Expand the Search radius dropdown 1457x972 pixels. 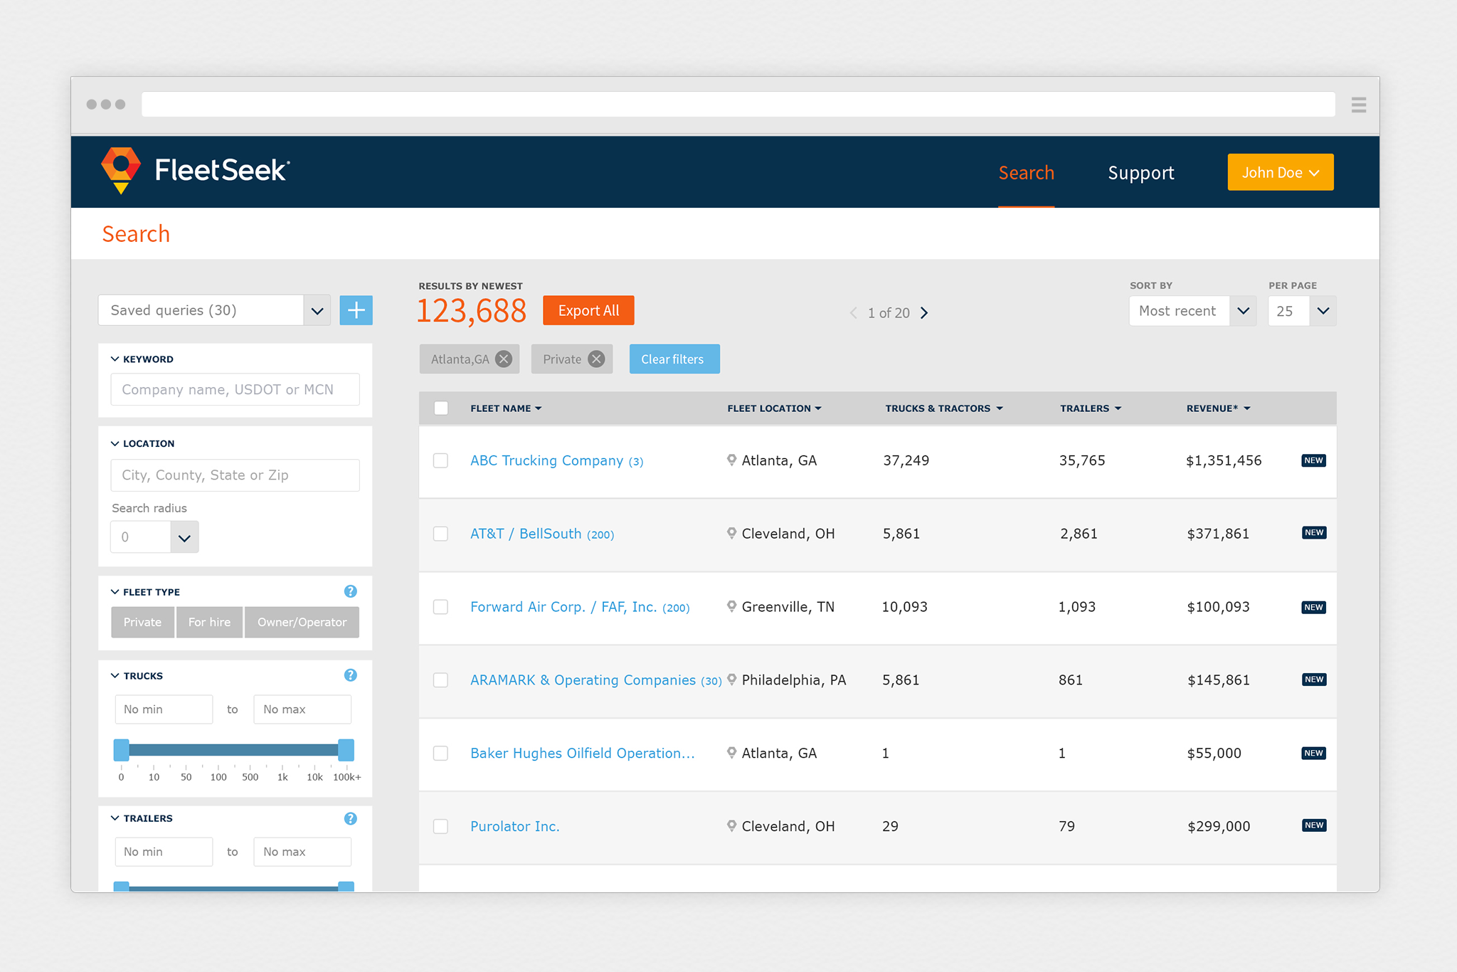(x=184, y=537)
